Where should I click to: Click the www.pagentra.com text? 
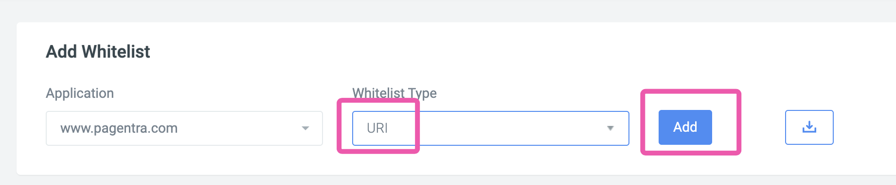click(119, 128)
